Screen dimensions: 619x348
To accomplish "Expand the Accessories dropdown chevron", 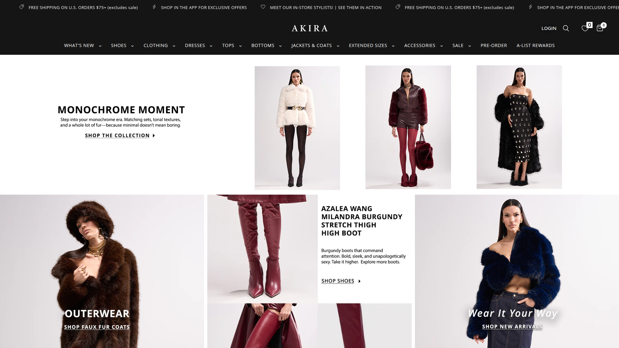I will [x=441, y=46].
